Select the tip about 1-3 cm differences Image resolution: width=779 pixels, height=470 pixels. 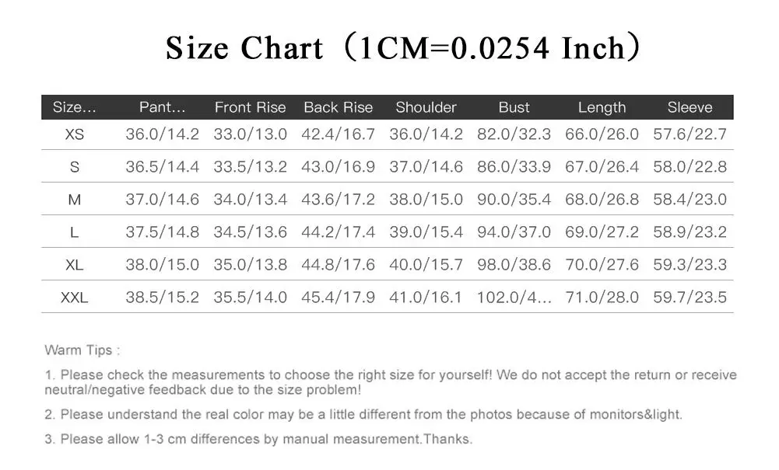coord(258,439)
